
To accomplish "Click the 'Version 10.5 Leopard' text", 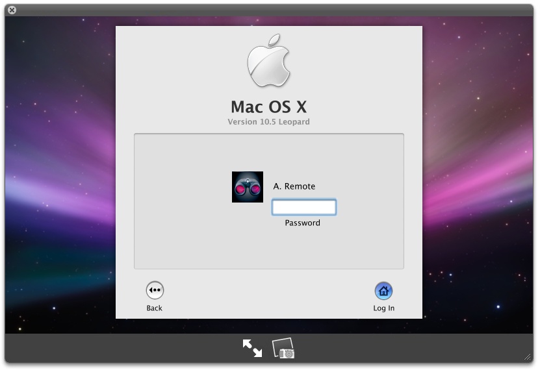I will pyautogui.click(x=268, y=122).
